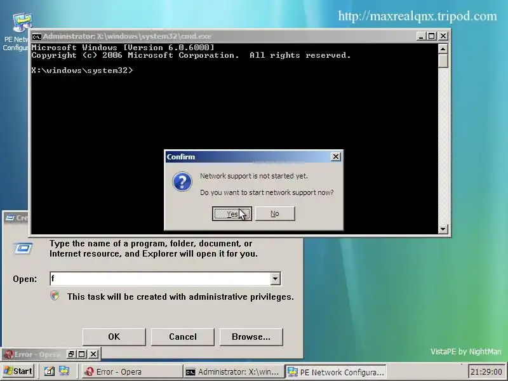Click the cmd window scroll up arrow
508x381 pixels.
[443, 49]
